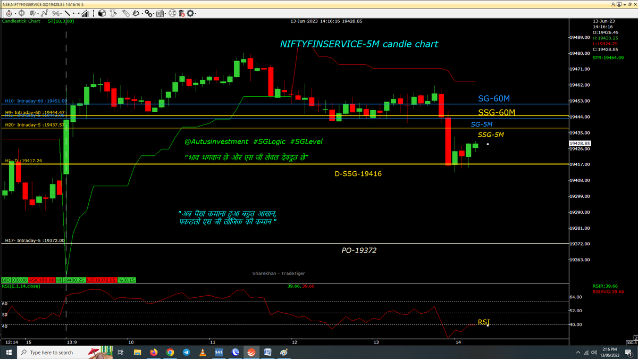Open the book template icon

tap(160, 13)
